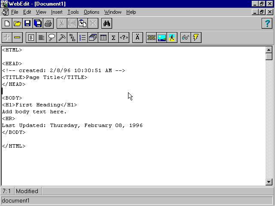
Task: Preview the page with the eyeglasses icon
Action: (x=186, y=37)
